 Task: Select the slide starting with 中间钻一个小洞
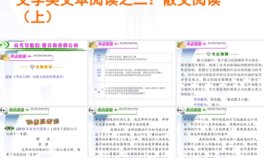click(x=220, y=132)
